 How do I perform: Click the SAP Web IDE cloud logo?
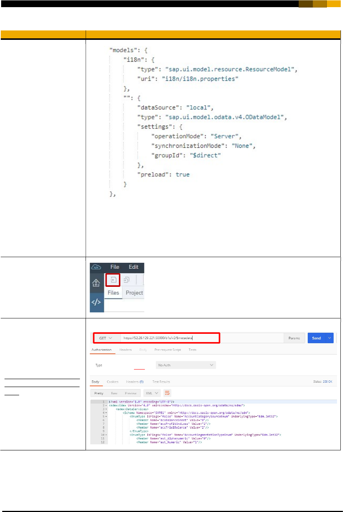click(x=96, y=267)
